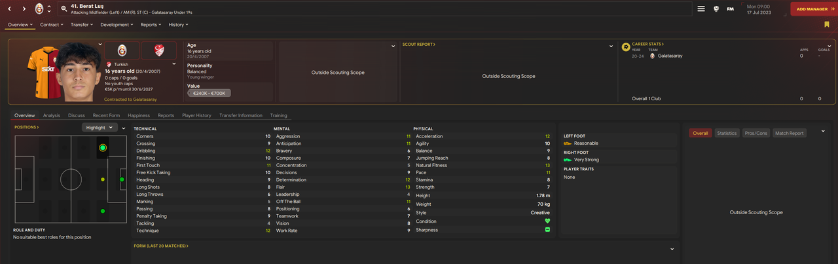Image resolution: width=838 pixels, height=264 pixels.
Task: Open the Development dropdown menu
Action: (x=117, y=24)
